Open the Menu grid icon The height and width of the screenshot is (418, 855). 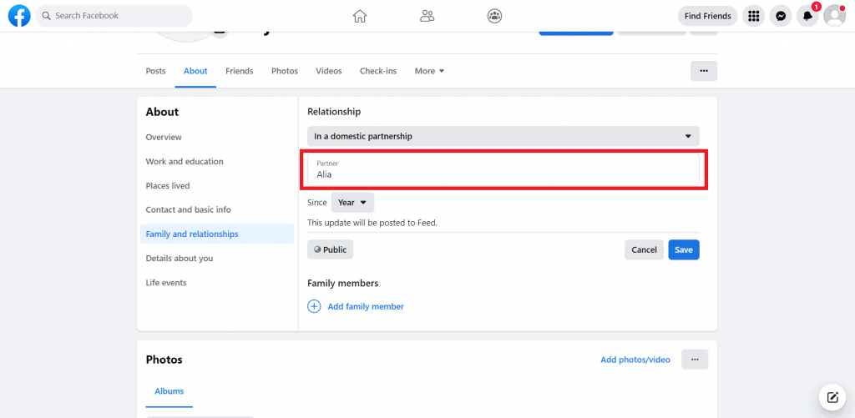[x=754, y=16]
